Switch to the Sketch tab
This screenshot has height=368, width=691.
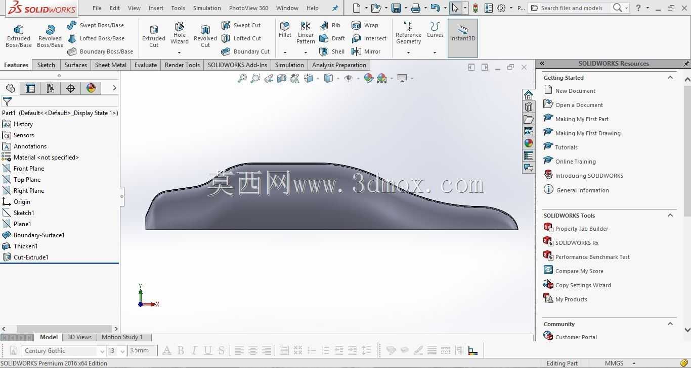(46, 65)
